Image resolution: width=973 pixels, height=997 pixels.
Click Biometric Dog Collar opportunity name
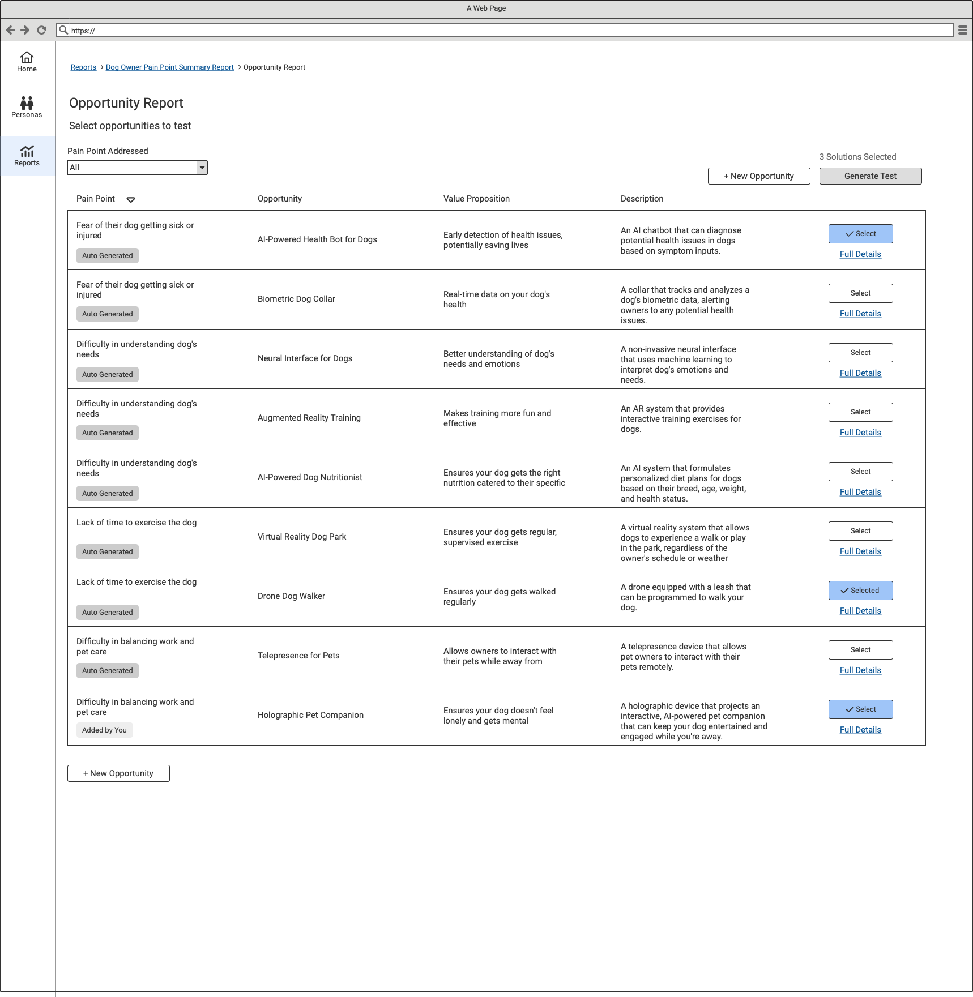(x=296, y=299)
